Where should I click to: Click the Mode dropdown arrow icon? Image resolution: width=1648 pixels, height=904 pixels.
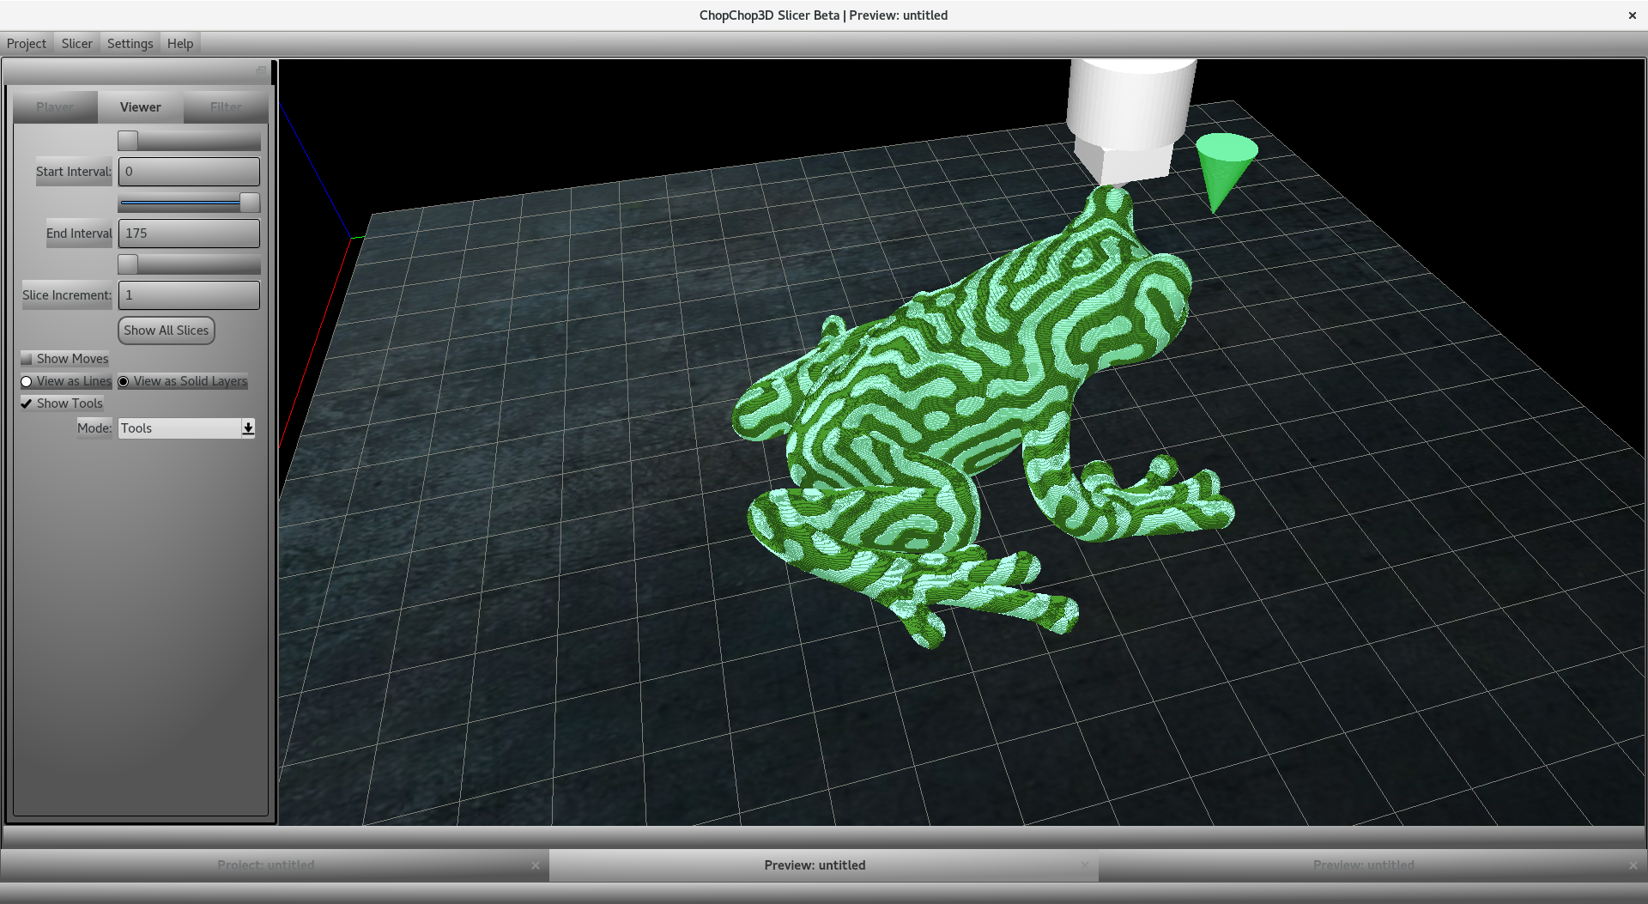[248, 428]
